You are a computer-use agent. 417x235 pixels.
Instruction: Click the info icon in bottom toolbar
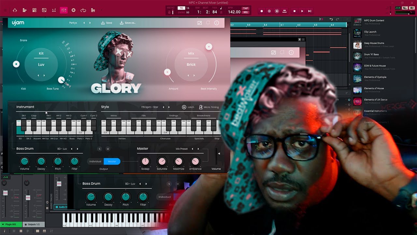pos(5,231)
